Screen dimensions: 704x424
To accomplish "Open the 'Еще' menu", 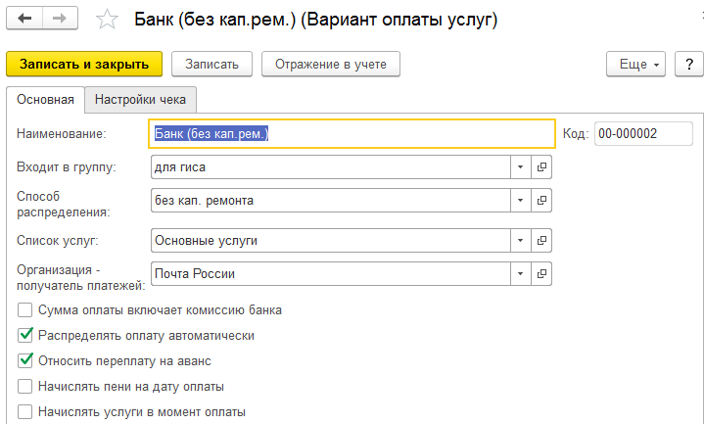I will 638,65.
